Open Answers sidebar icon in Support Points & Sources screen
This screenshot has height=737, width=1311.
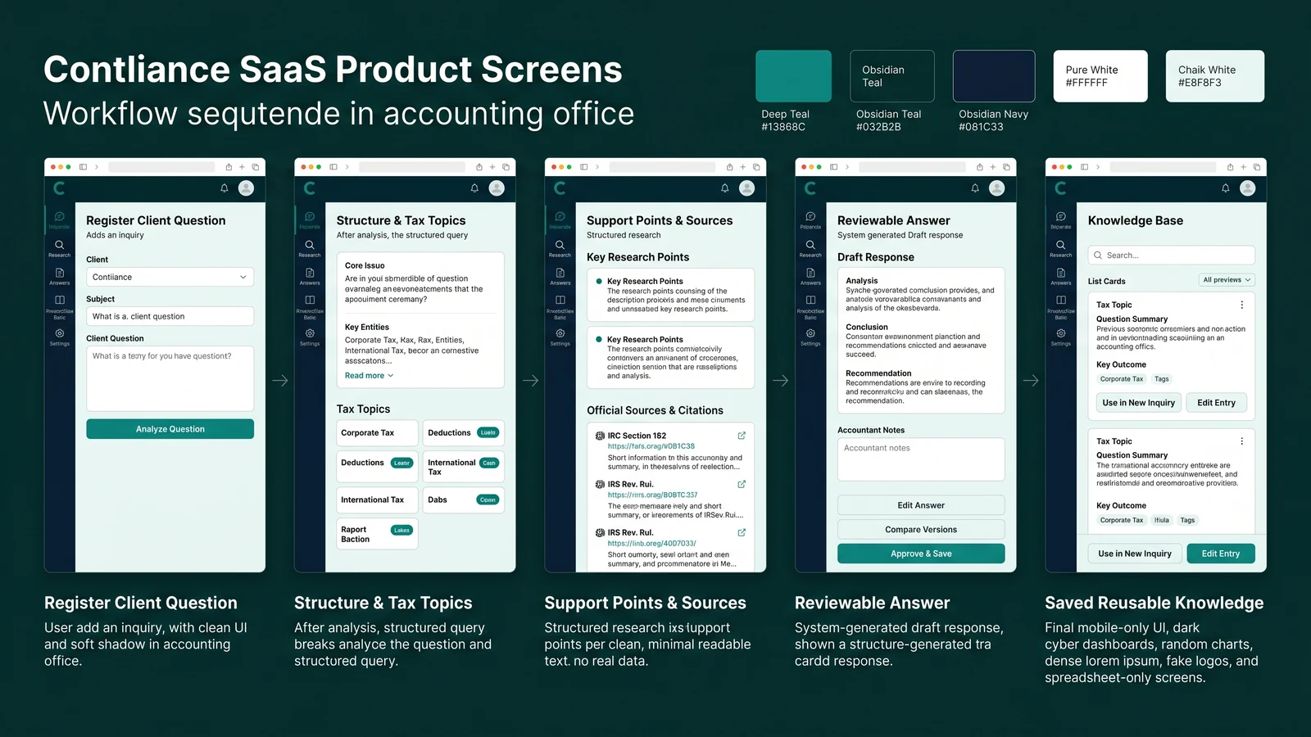click(x=560, y=277)
